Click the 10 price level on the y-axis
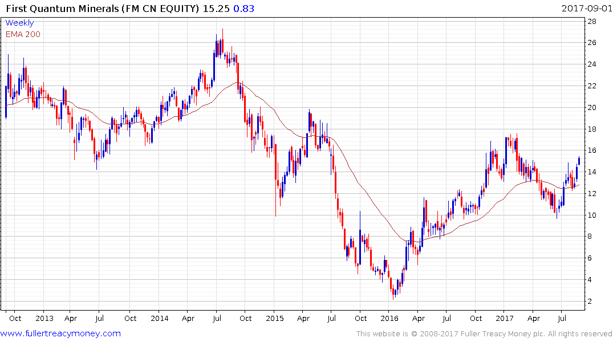This screenshot has height=342, width=613. [x=592, y=215]
